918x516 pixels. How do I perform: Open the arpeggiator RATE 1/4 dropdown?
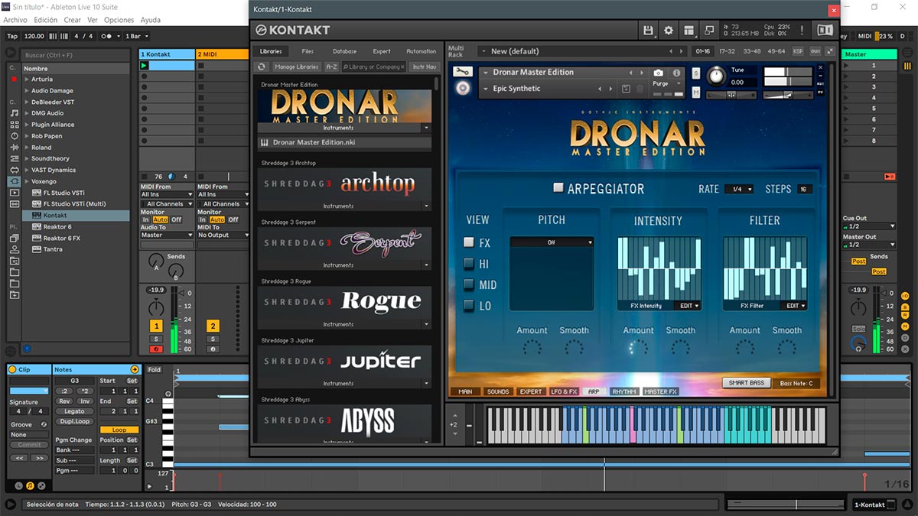pyautogui.click(x=738, y=189)
